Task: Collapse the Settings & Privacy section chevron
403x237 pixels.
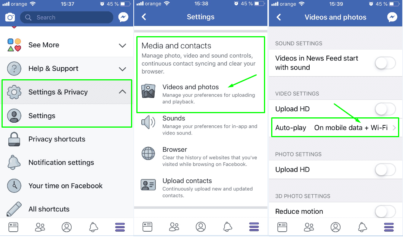Action: pyautogui.click(x=122, y=92)
